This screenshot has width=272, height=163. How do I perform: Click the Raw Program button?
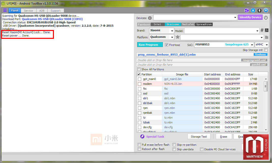click(x=150, y=45)
